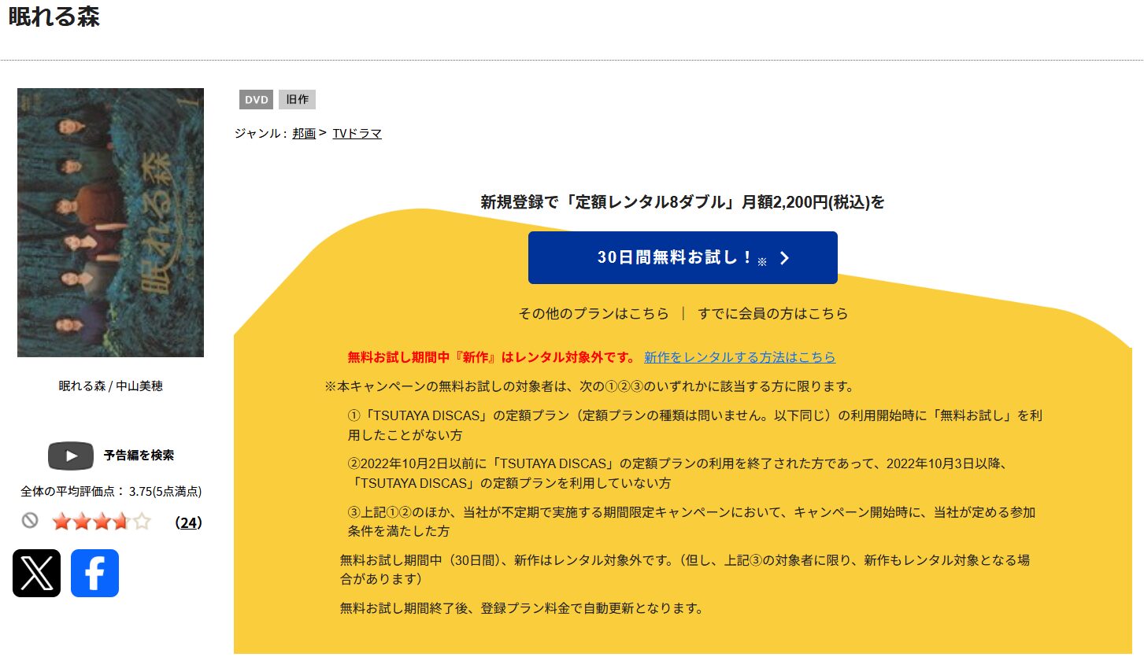Open the 24 reviews count link
The height and width of the screenshot is (657, 1144).
[188, 522]
